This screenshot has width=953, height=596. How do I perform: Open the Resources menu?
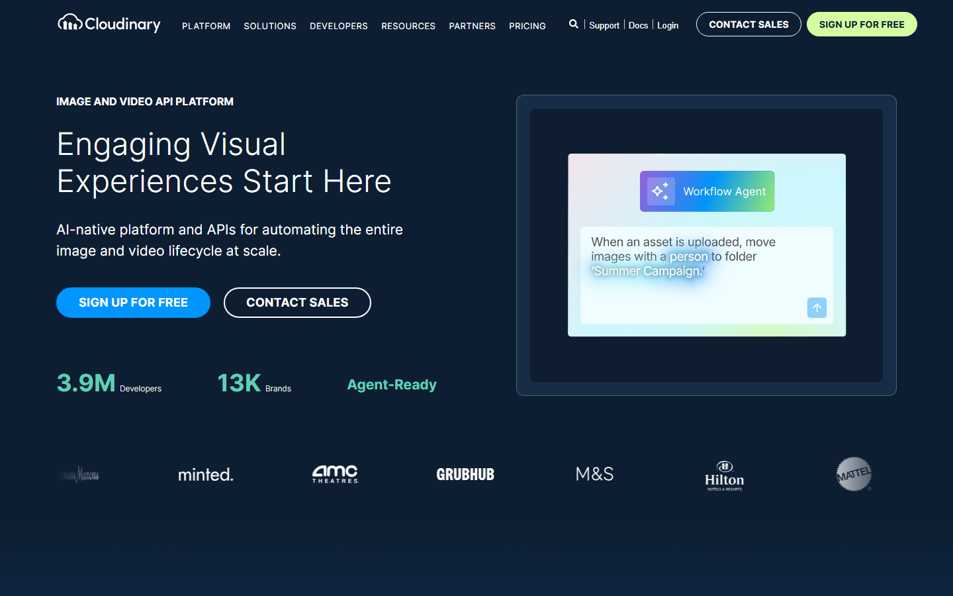[408, 26]
